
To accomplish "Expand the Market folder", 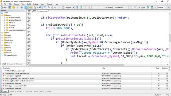I will pyautogui.click(x=5, y=28).
